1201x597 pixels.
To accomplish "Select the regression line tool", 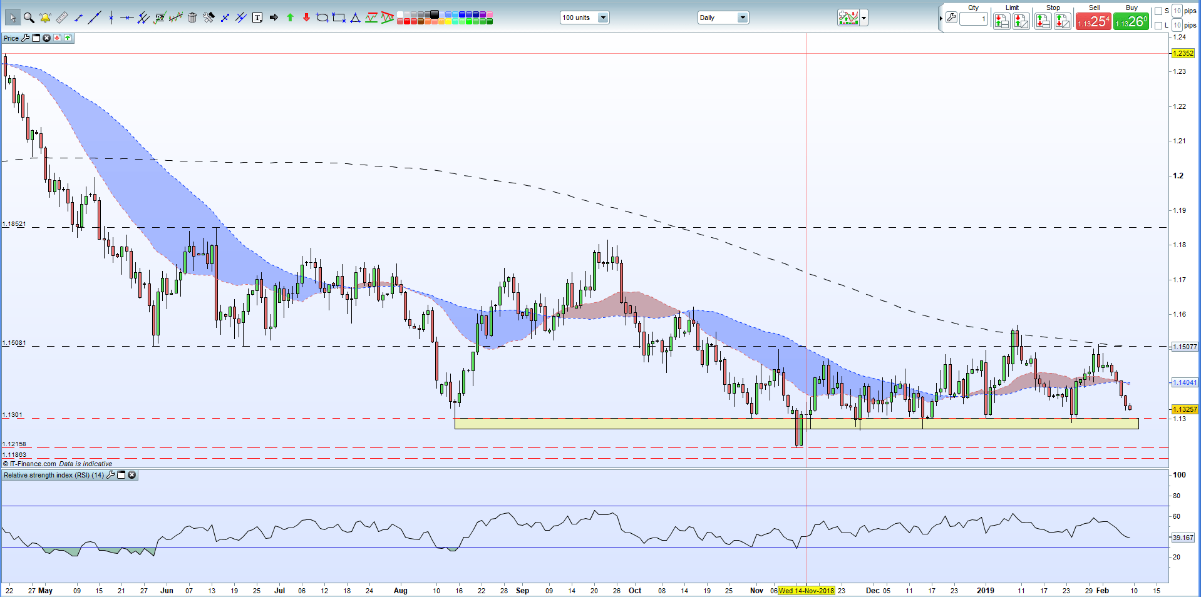I will pyautogui.click(x=176, y=18).
